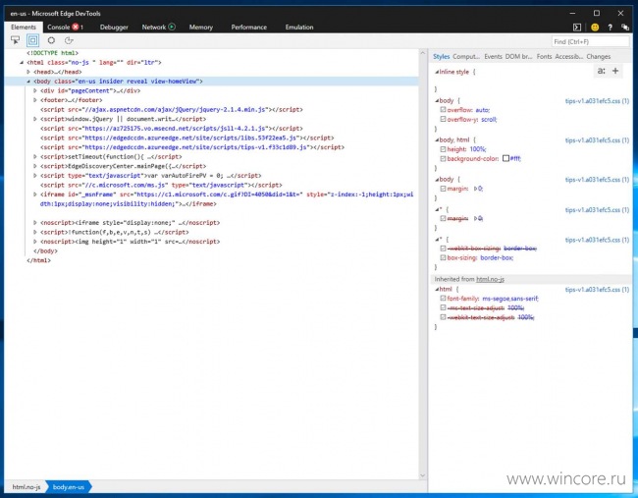
Task: Expand the window.jQuery script node
Action: pos(35,119)
